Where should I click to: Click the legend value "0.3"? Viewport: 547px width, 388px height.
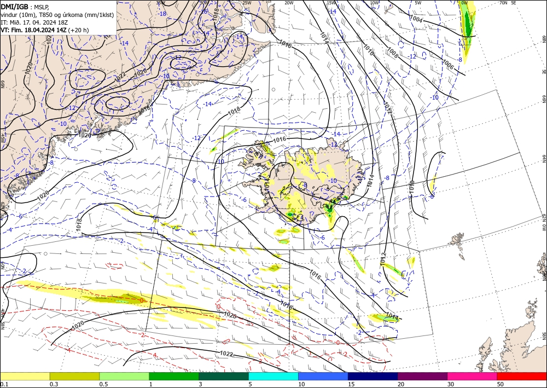click(x=54, y=384)
